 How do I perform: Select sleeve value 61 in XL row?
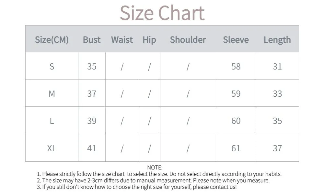tap(236, 148)
